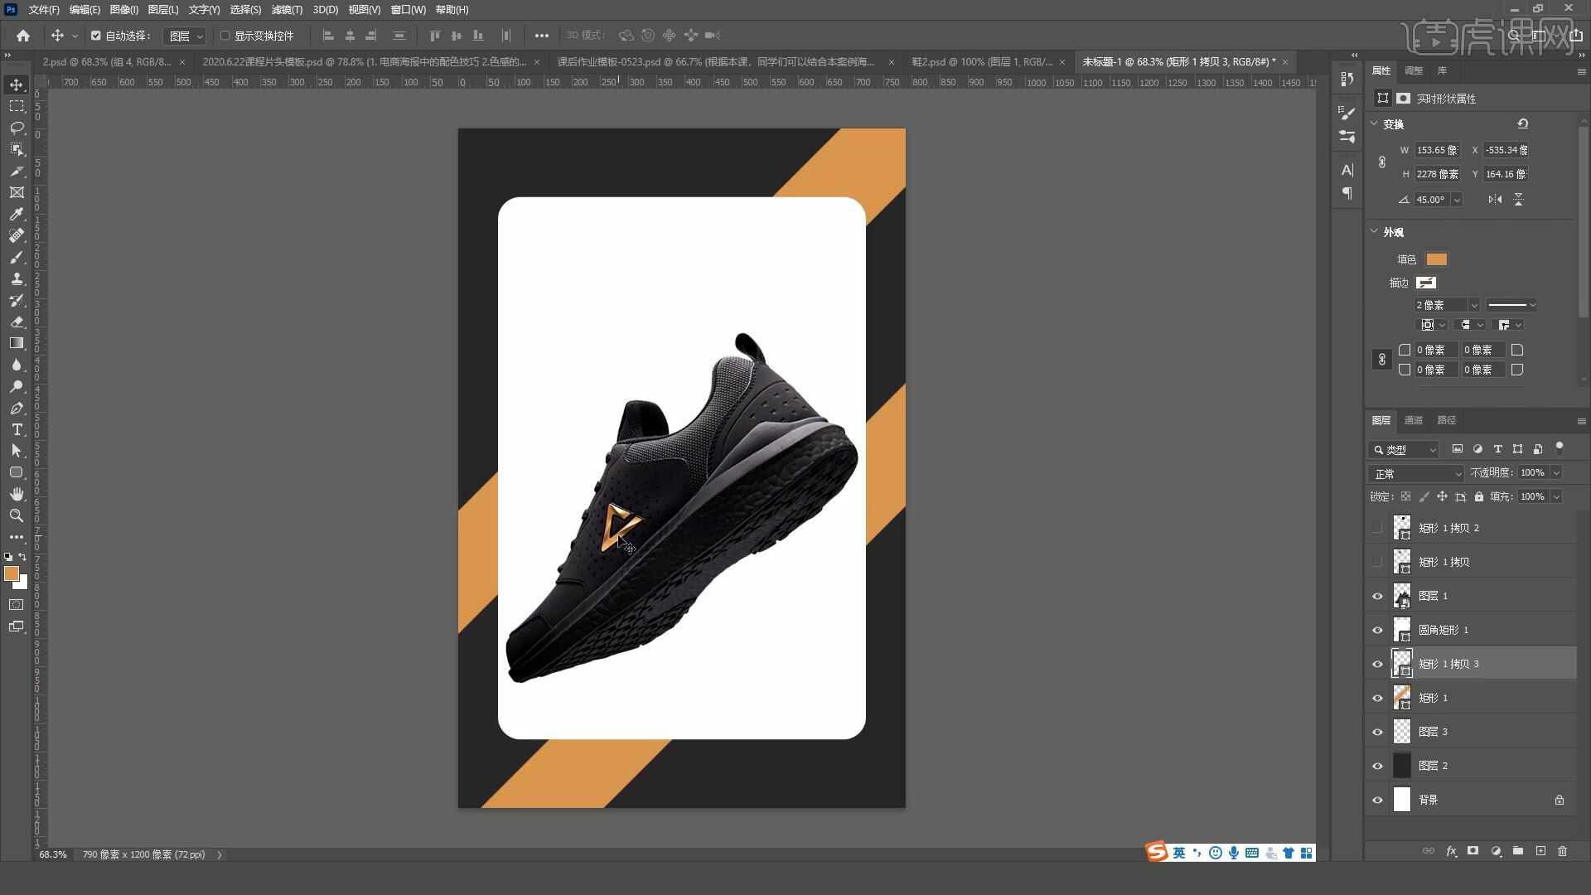Open the opacity 100% dropdown arrow
The width and height of the screenshot is (1591, 895).
(x=1556, y=472)
